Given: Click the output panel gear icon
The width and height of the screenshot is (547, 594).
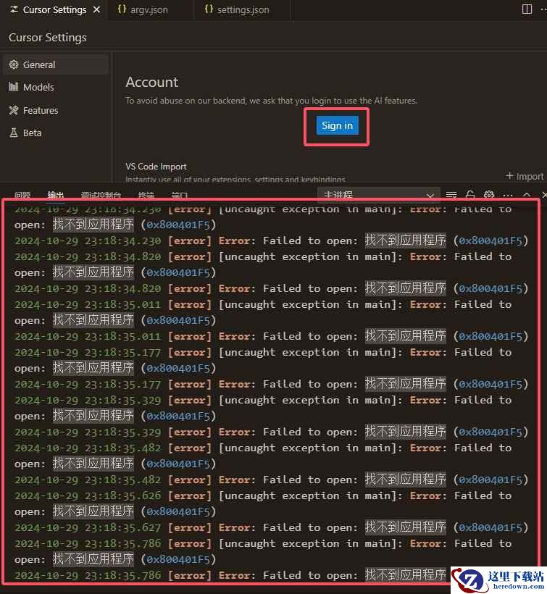Looking at the screenshot, I should (489, 195).
